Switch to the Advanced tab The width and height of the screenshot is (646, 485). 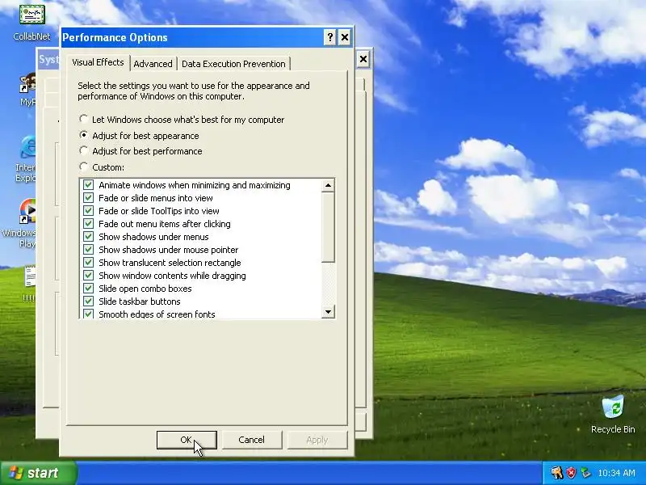(153, 64)
